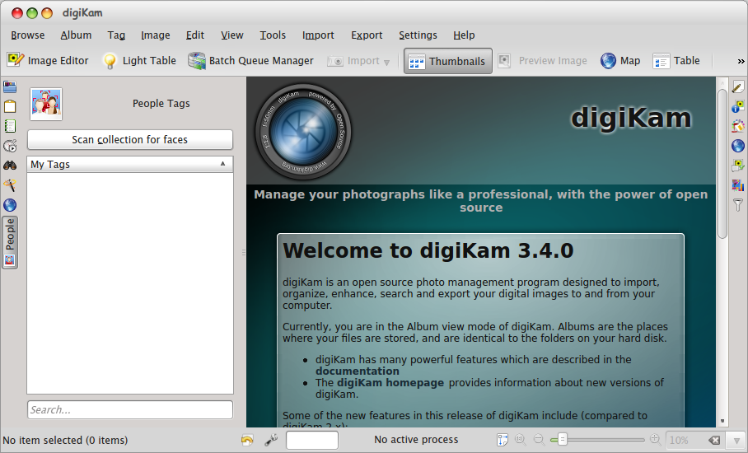Viewport: 748px width, 453px height.
Task: Open the Browse menu
Action: [28, 35]
